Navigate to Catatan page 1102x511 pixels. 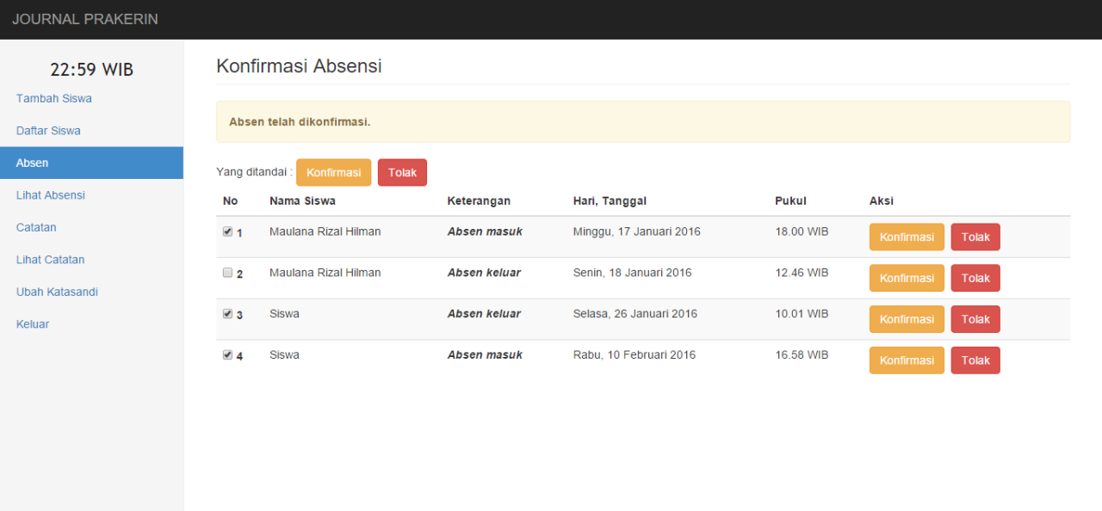[36, 227]
